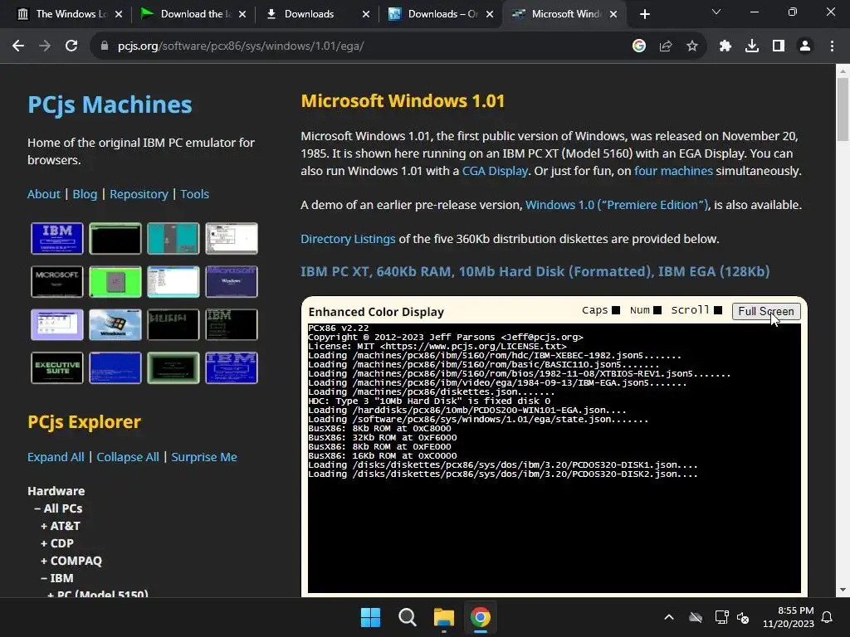
Task: Click the Expand All link
Action: [56, 457]
